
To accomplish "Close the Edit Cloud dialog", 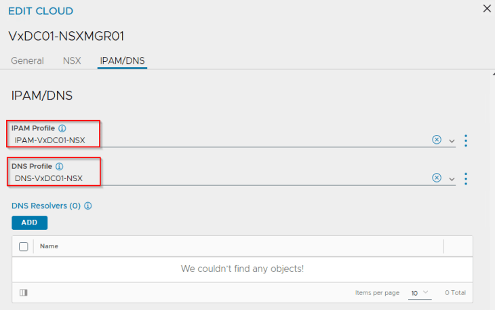I will pyautogui.click(x=486, y=9).
